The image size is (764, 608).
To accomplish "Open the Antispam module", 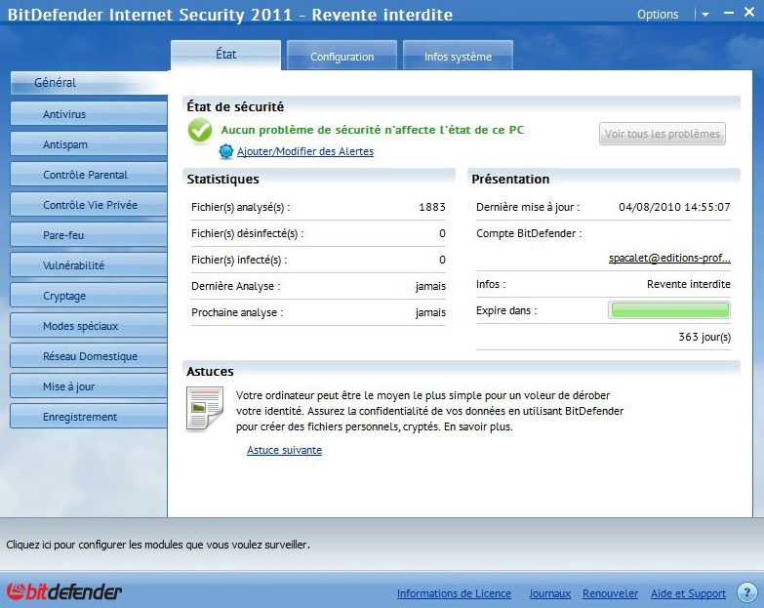I will pyautogui.click(x=89, y=144).
